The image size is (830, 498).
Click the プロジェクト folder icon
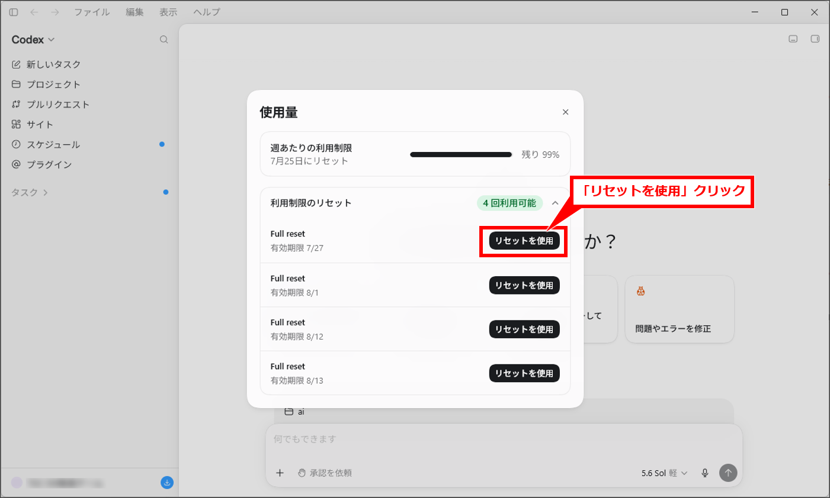tap(16, 84)
